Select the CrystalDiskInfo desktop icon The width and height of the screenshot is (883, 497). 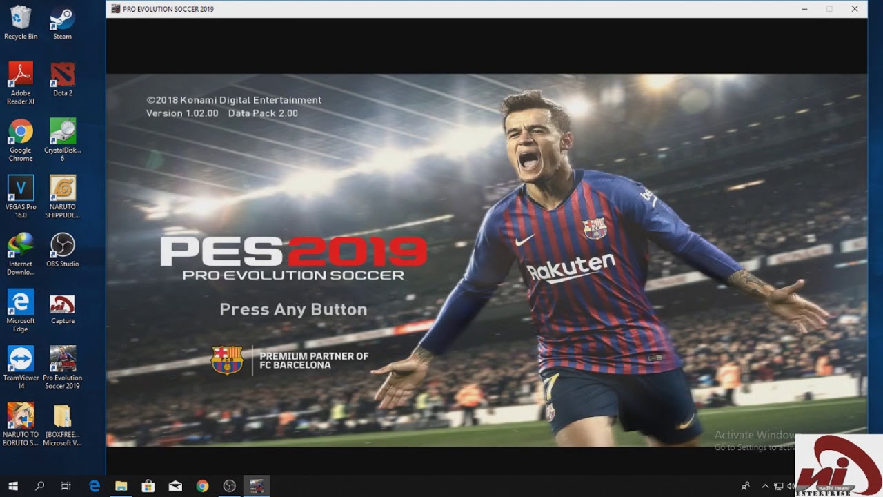click(x=62, y=140)
